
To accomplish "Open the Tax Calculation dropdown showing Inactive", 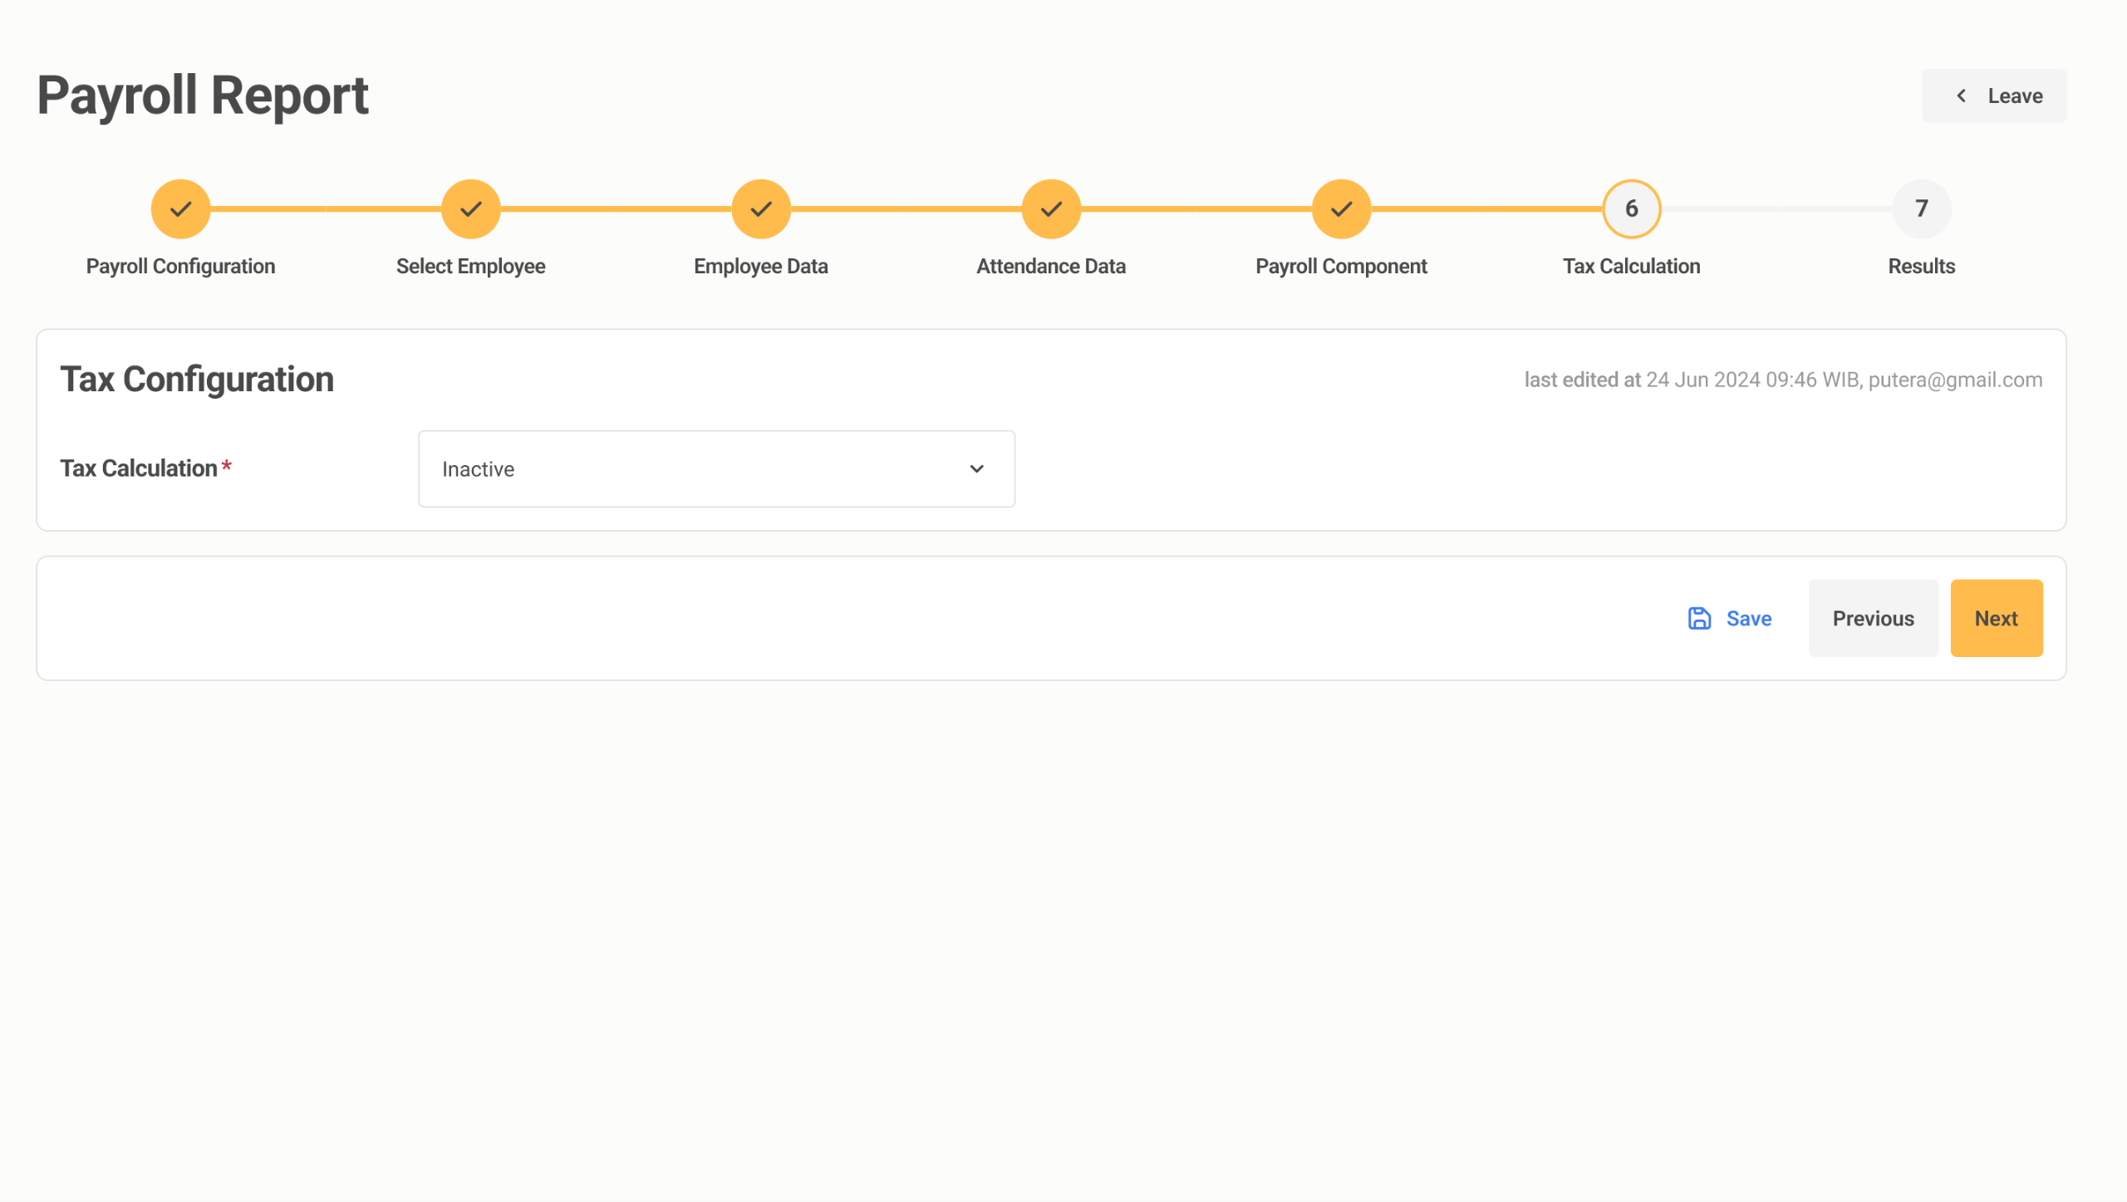I will (715, 469).
